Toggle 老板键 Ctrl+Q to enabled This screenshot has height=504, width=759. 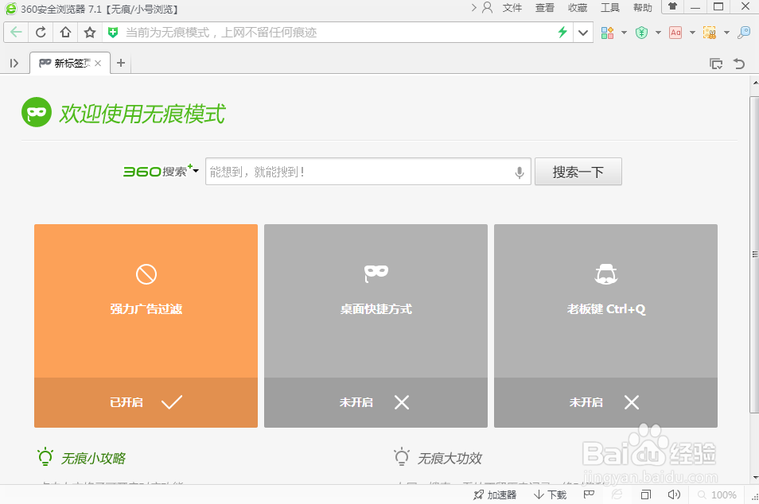(605, 402)
